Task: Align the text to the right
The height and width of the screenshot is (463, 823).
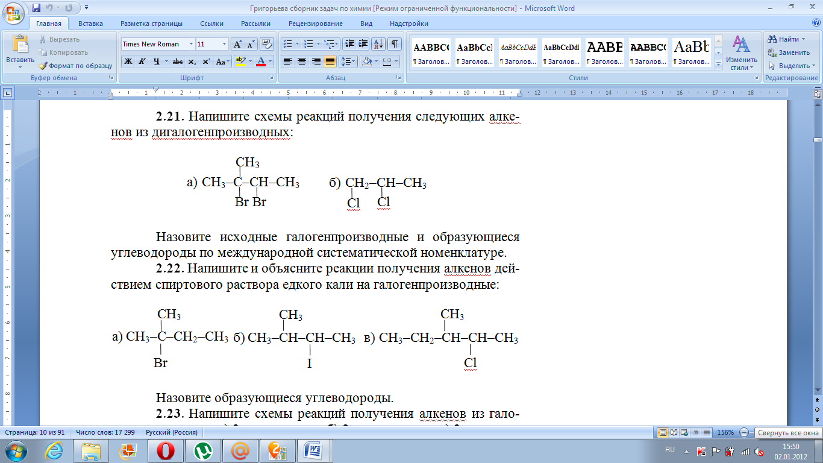Action: pyautogui.click(x=316, y=61)
